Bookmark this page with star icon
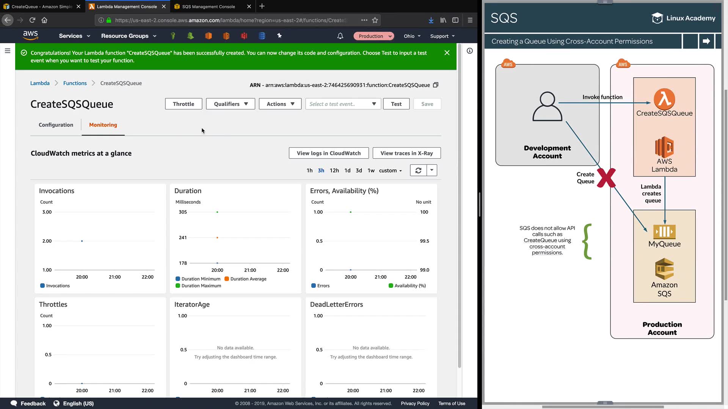The image size is (728, 409). pyautogui.click(x=375, y=20)
